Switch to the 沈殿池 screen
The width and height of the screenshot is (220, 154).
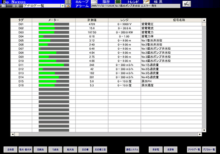(x=40, y=150)
